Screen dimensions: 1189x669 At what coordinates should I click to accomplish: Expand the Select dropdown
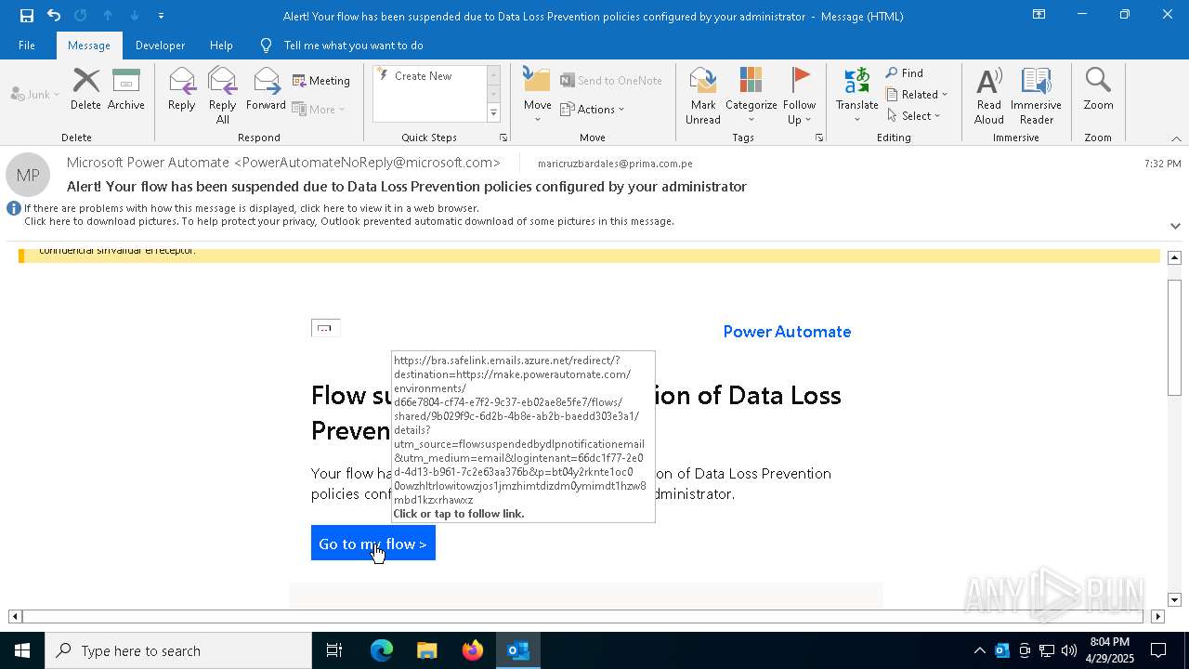tap(913, 116)
